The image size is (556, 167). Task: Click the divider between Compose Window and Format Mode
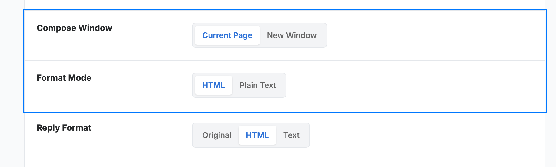pos(285,60)
